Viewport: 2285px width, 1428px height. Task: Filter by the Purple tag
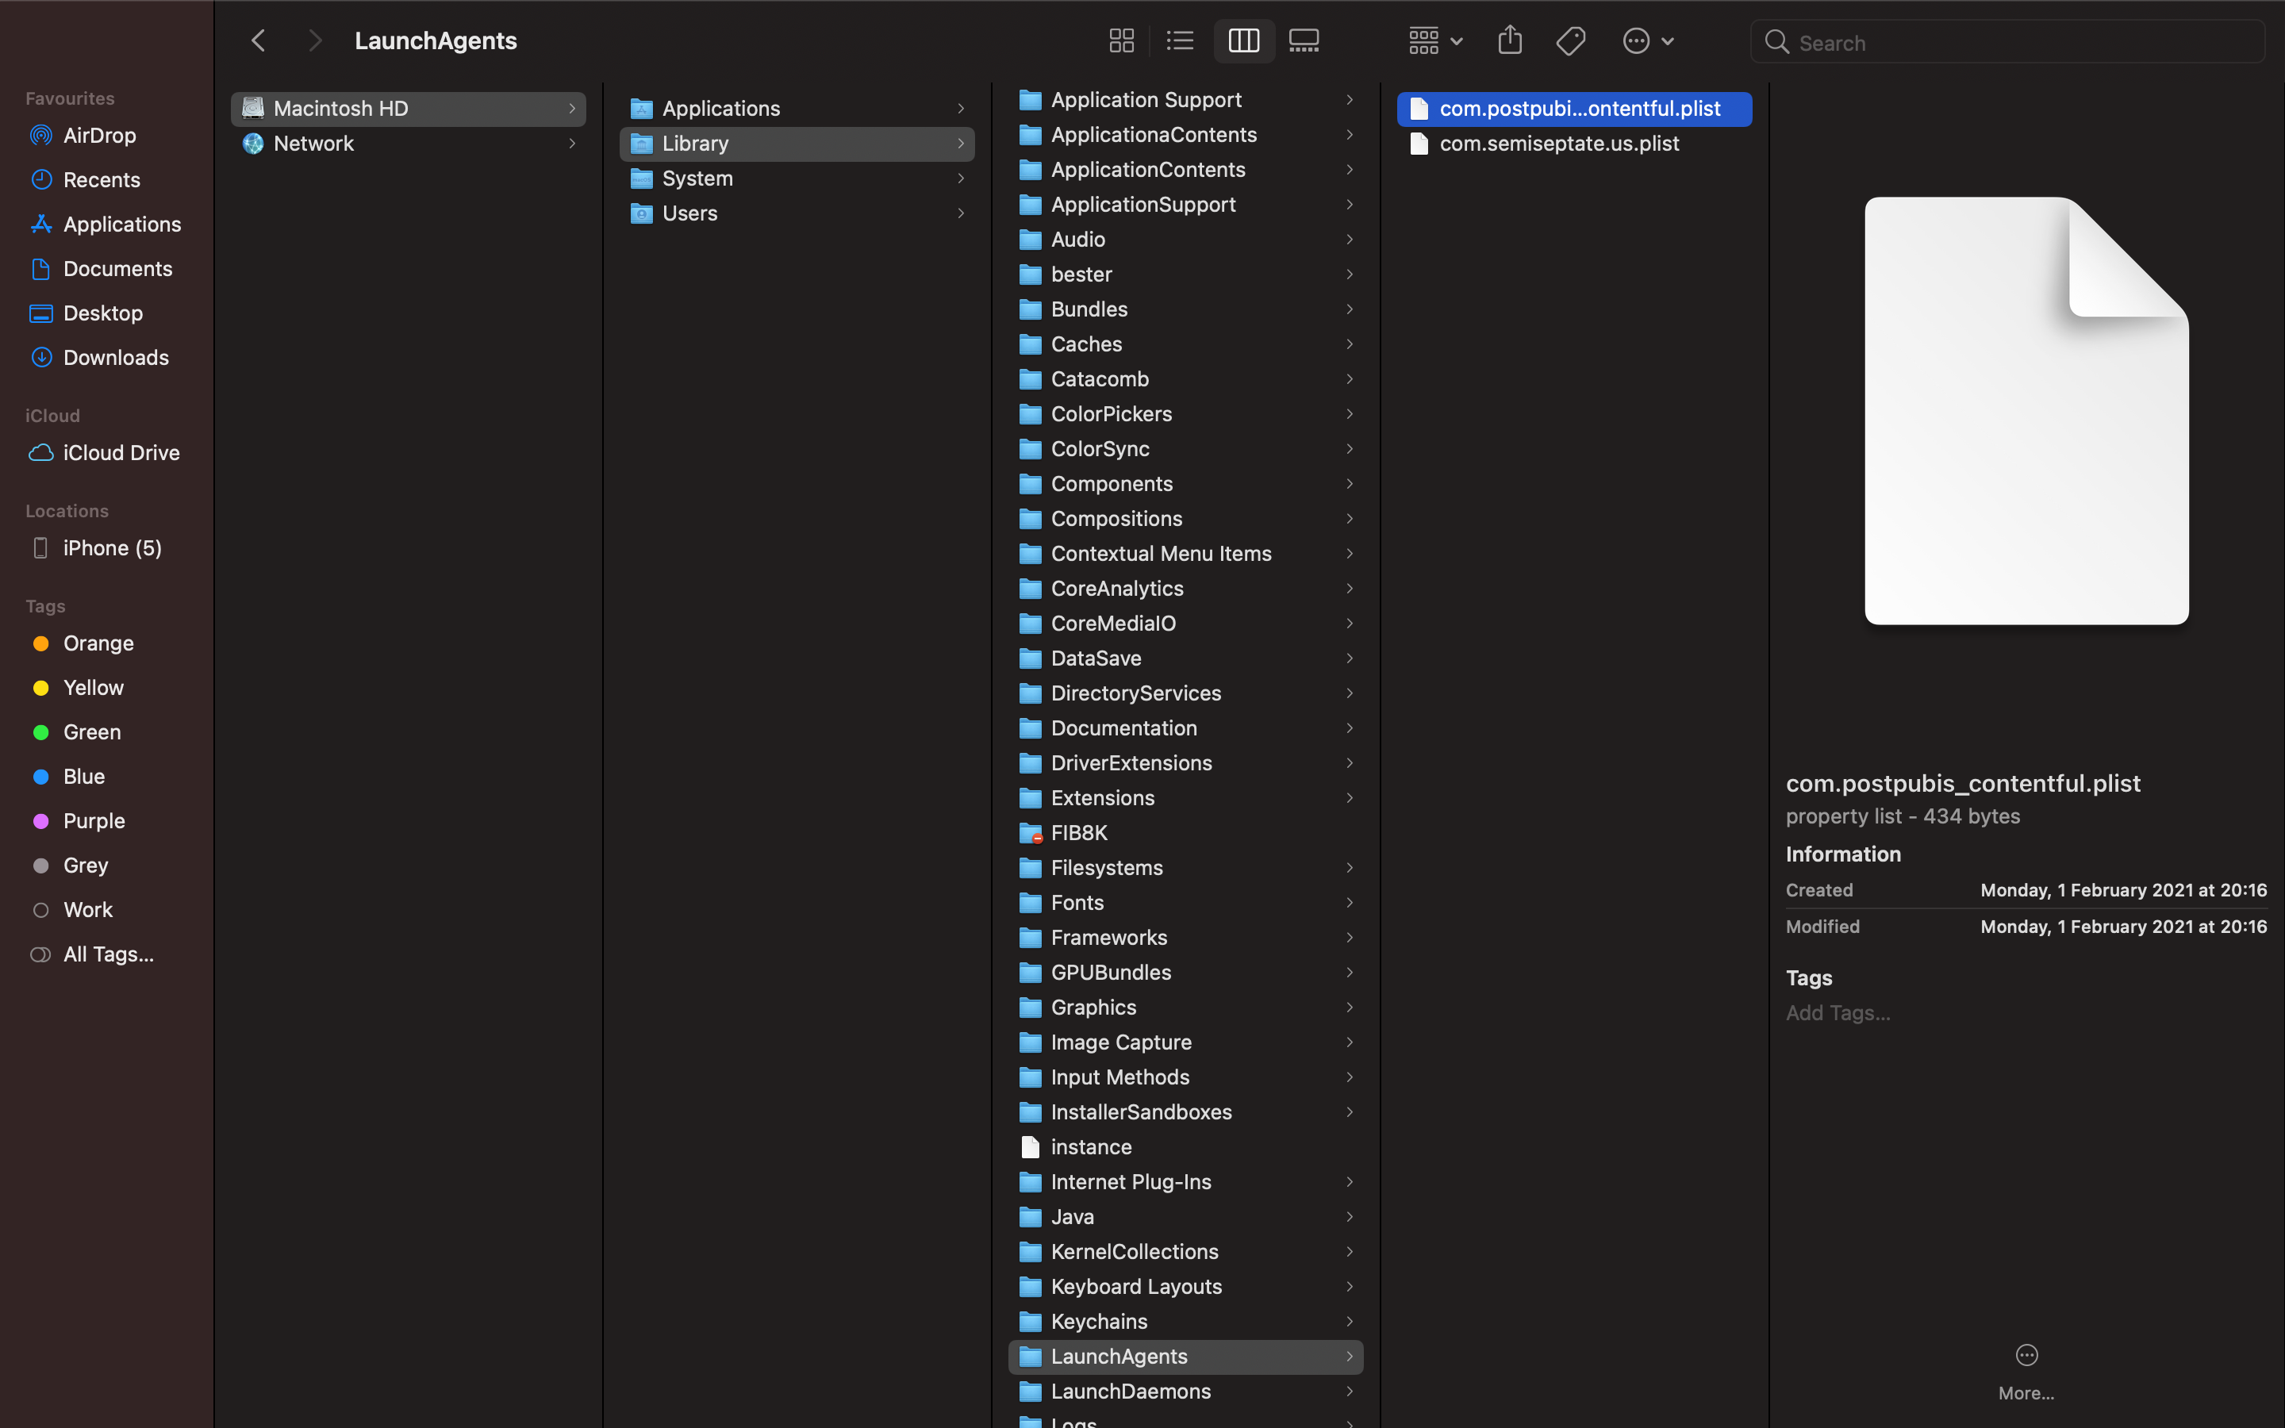pyautogui.click(x=94, y=821)
